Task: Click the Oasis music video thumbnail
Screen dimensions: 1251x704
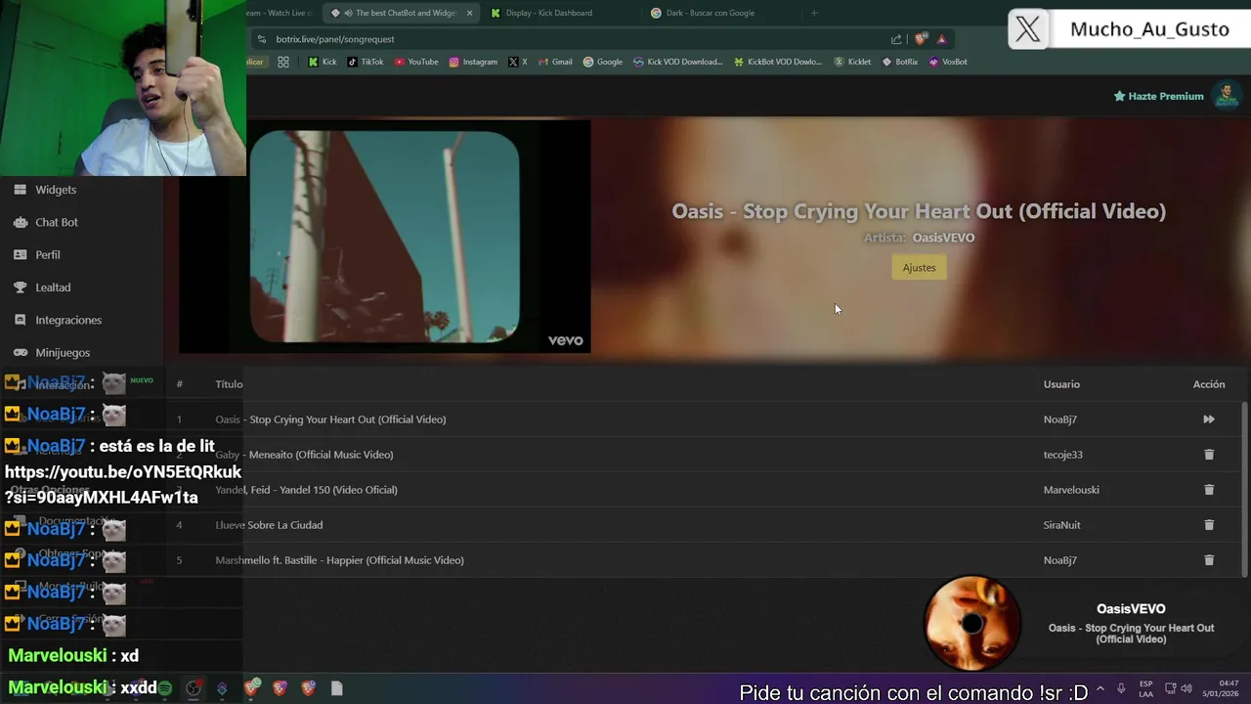Action: [384, 237]
